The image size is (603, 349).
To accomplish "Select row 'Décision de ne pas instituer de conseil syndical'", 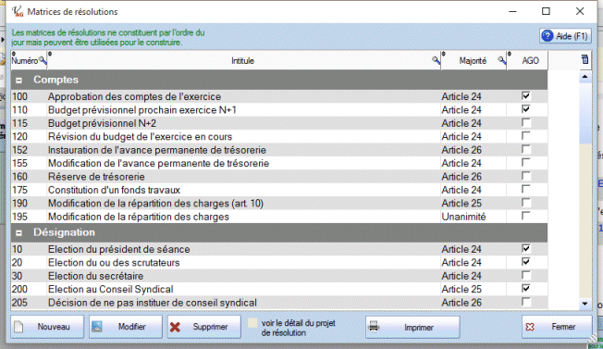I will pyautogui.click(x=279, y=303).
